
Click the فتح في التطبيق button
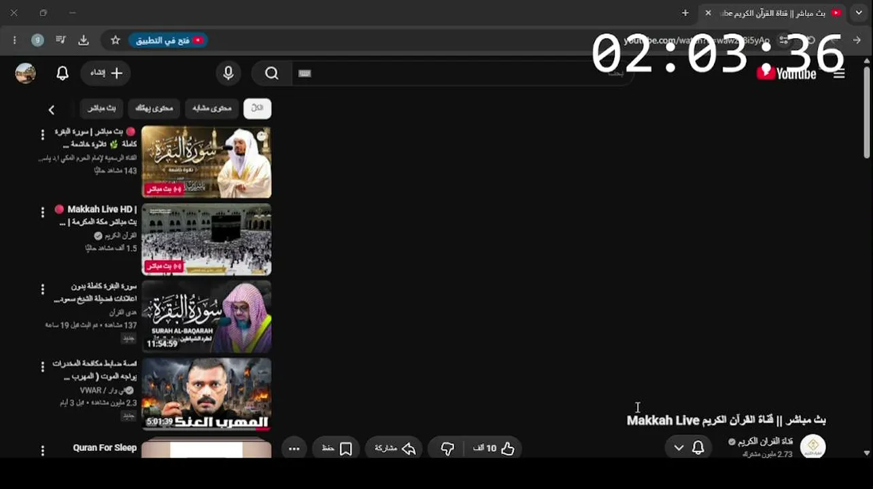168,40
